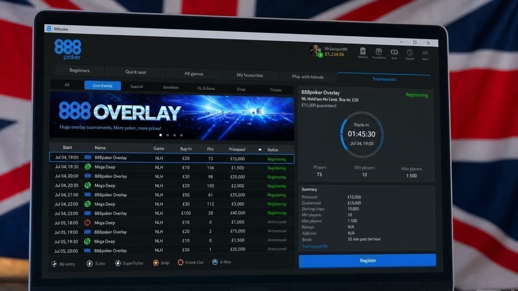This screenshot has height=291, width=518.
Task: Open the Support question mark icon
Action: click(409, 52)
